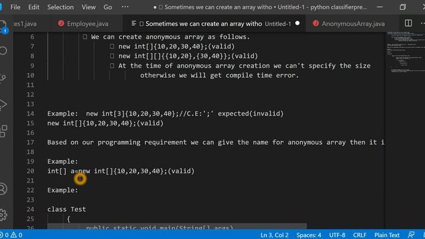Viewport: 425px width, 239px height.
Task: Click 'otherwise we will get compile time error.' line
Action: click(220, 75)
